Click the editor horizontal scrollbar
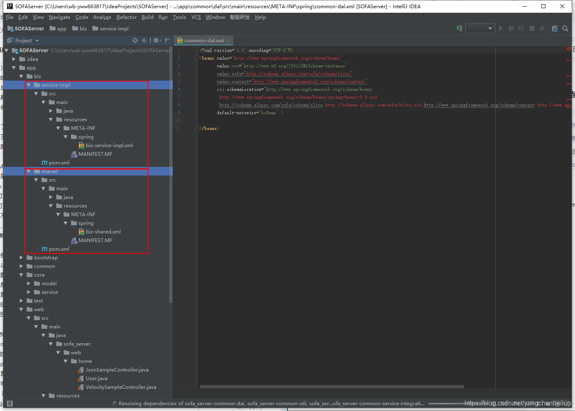Viewport: 575px width, 411px height. [x=332, y=387]
